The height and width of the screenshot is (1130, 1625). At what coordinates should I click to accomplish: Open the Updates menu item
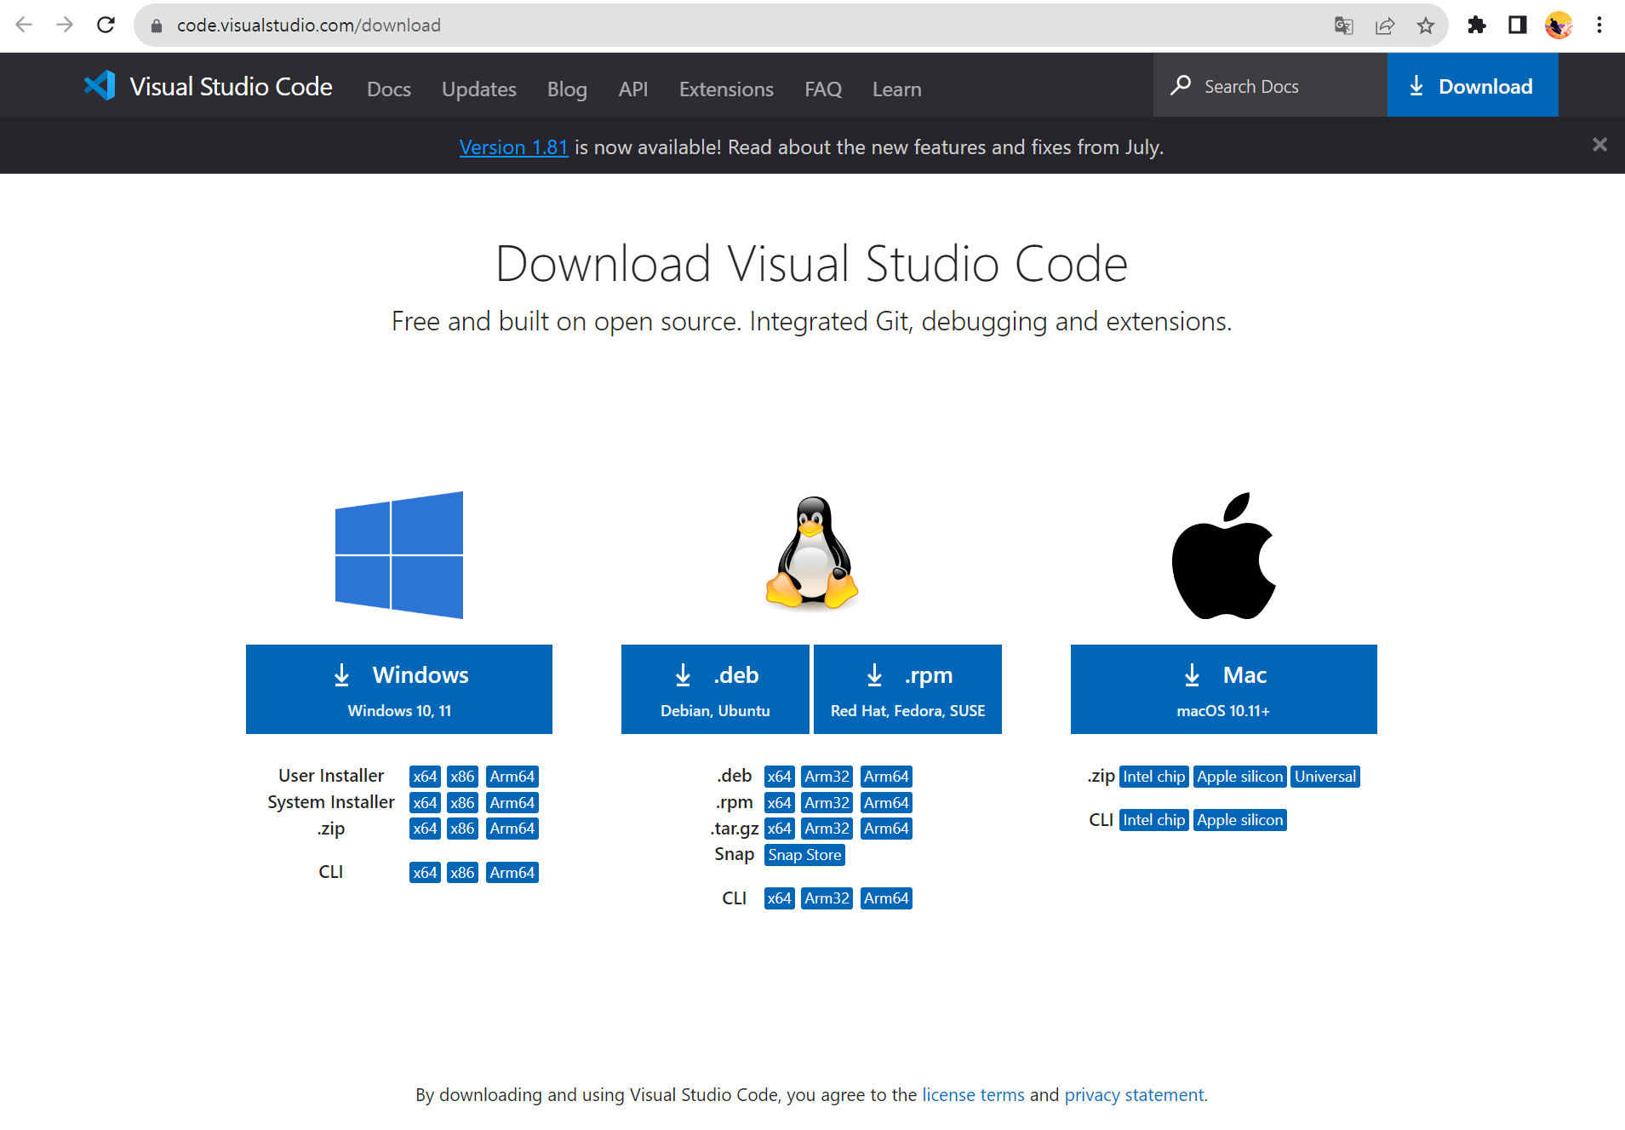coord(479,89)
